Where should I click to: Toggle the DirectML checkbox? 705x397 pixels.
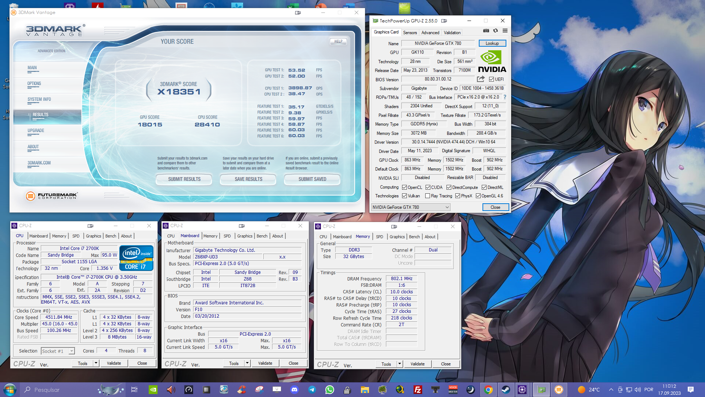484,187
